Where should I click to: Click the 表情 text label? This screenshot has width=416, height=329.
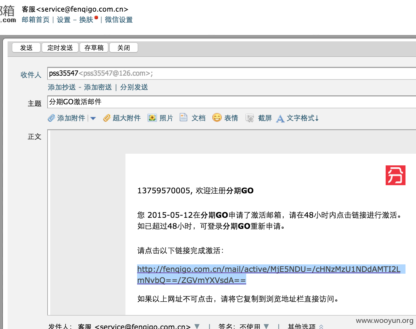pyautogui.click(x=231, y=118)
